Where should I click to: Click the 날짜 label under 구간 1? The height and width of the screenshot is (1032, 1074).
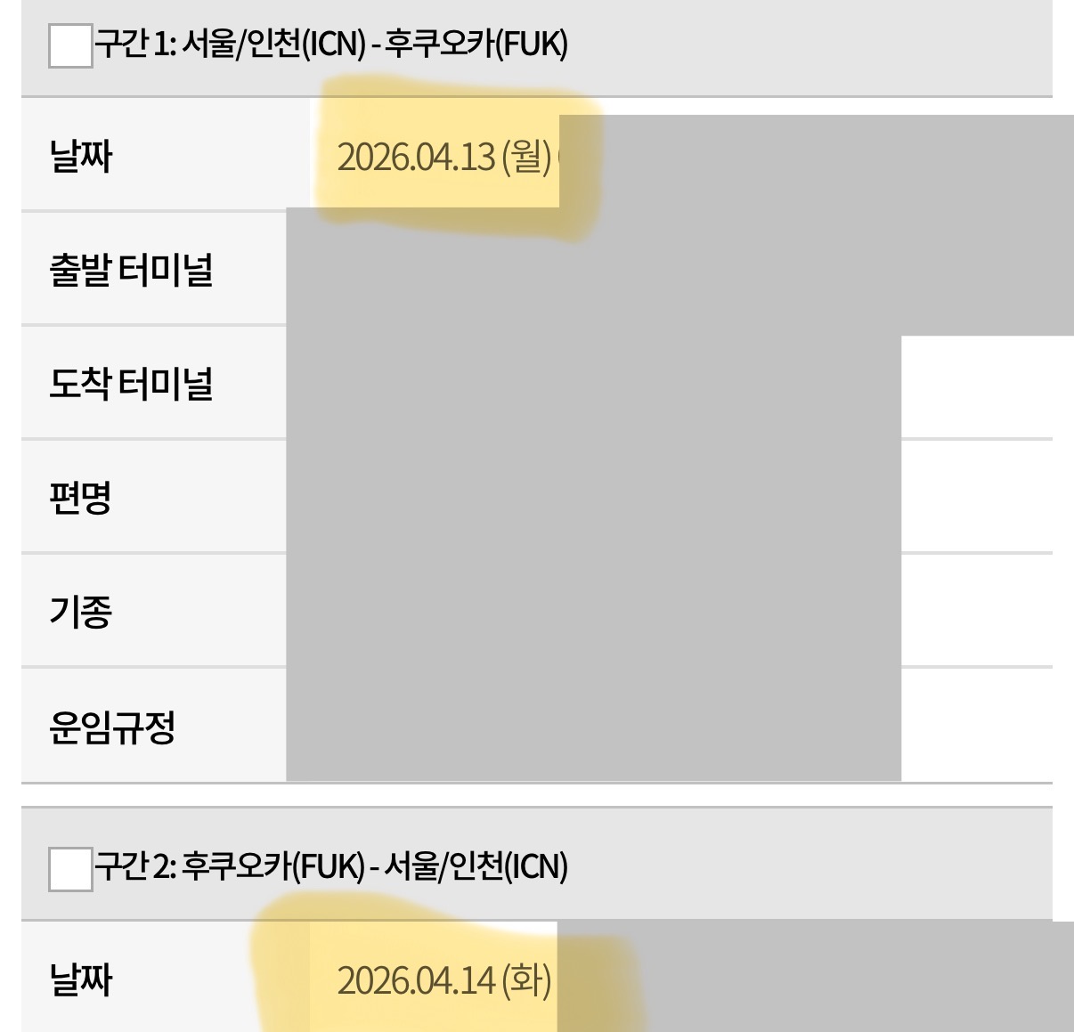(81, 157)
